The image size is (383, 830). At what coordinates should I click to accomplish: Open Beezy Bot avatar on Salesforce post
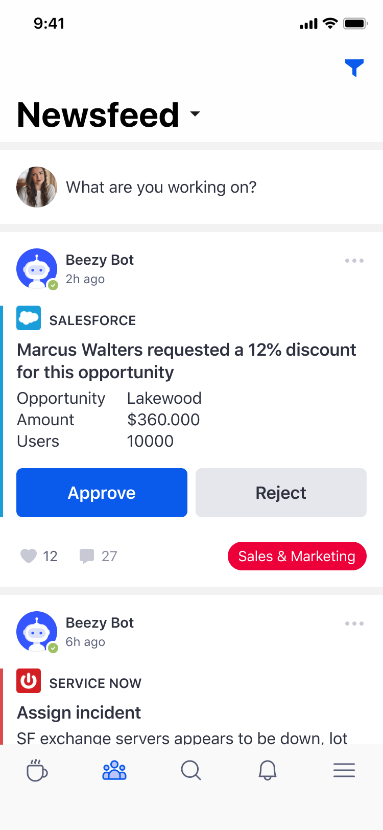[37, 269]
